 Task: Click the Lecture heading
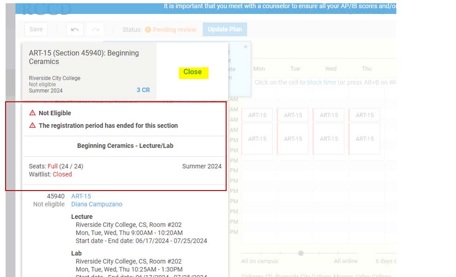[x=82, y=217]
